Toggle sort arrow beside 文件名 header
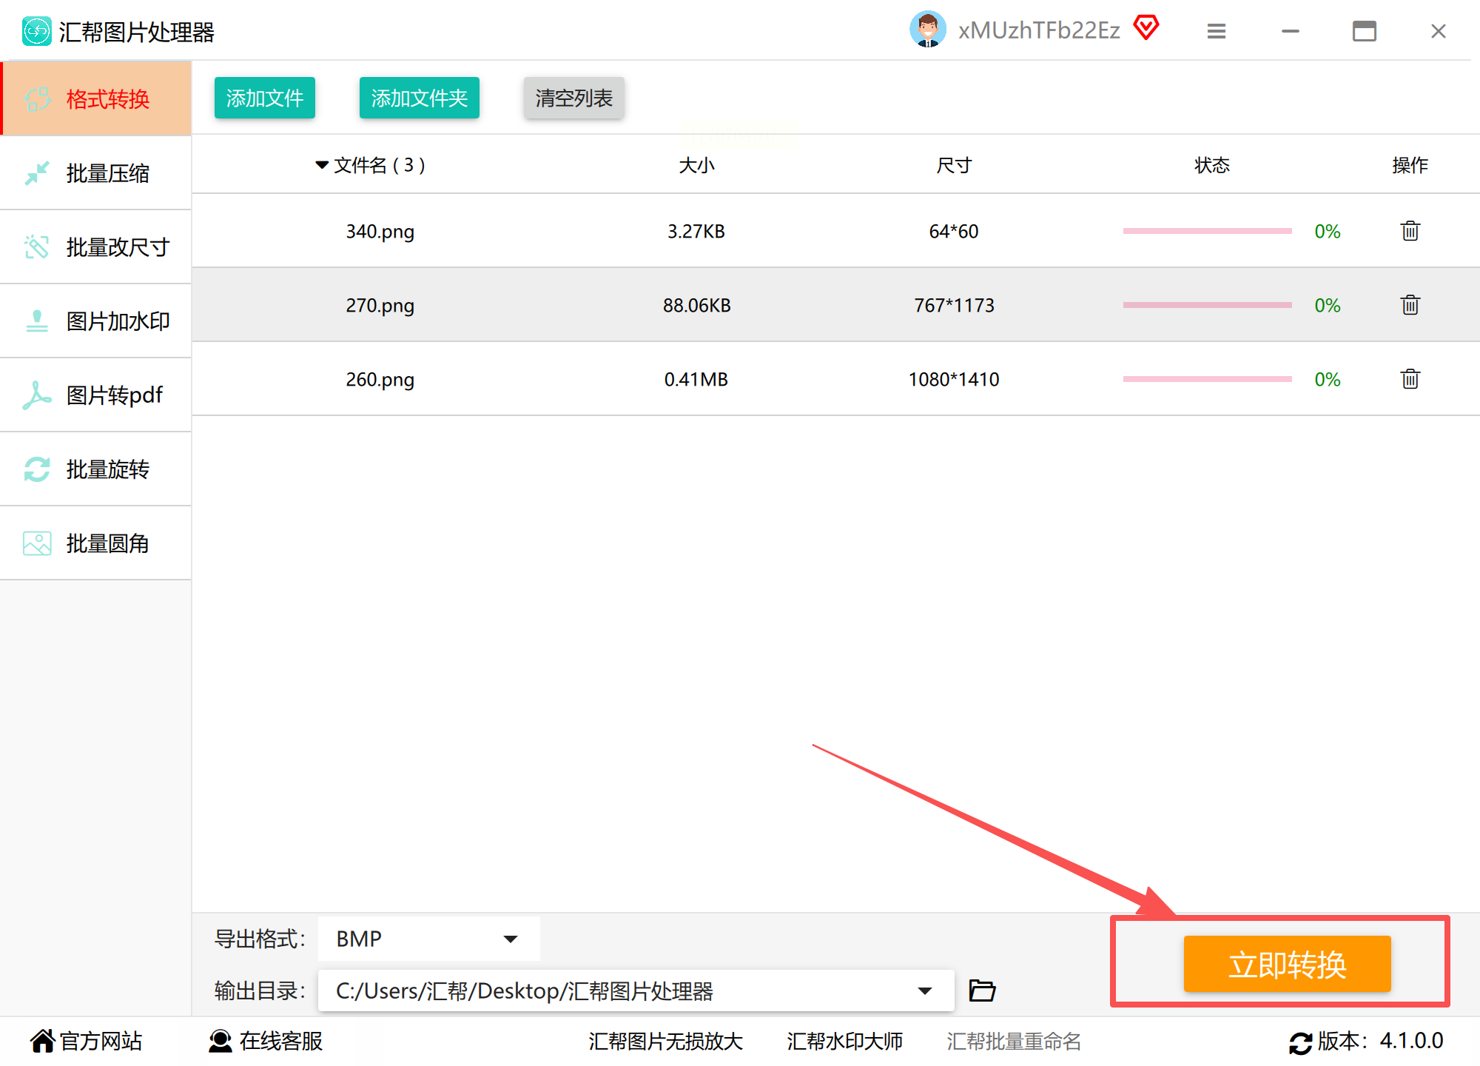 (x=322, y=165)
